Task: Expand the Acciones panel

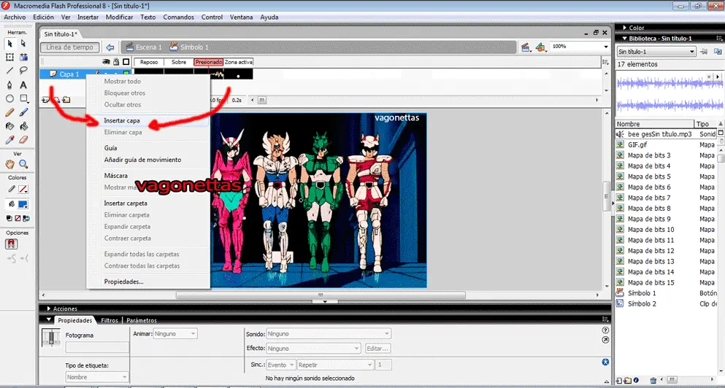Action: click(49, 309)
